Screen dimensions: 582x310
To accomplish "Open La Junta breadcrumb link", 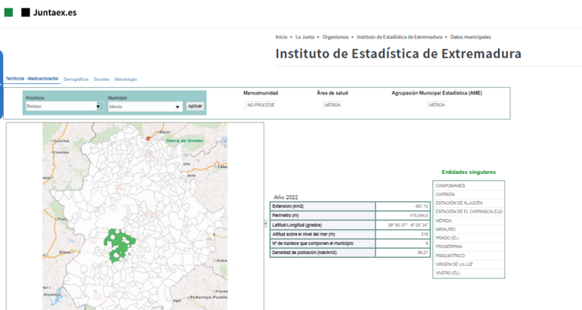I will [x=305, y=37].
